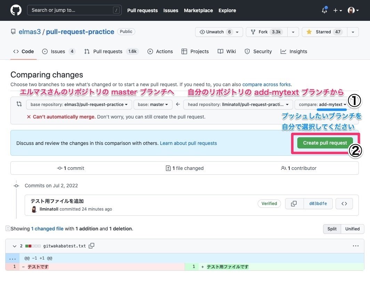Open the compare across forks link
The image size is (370, 286).
(266, 84)
